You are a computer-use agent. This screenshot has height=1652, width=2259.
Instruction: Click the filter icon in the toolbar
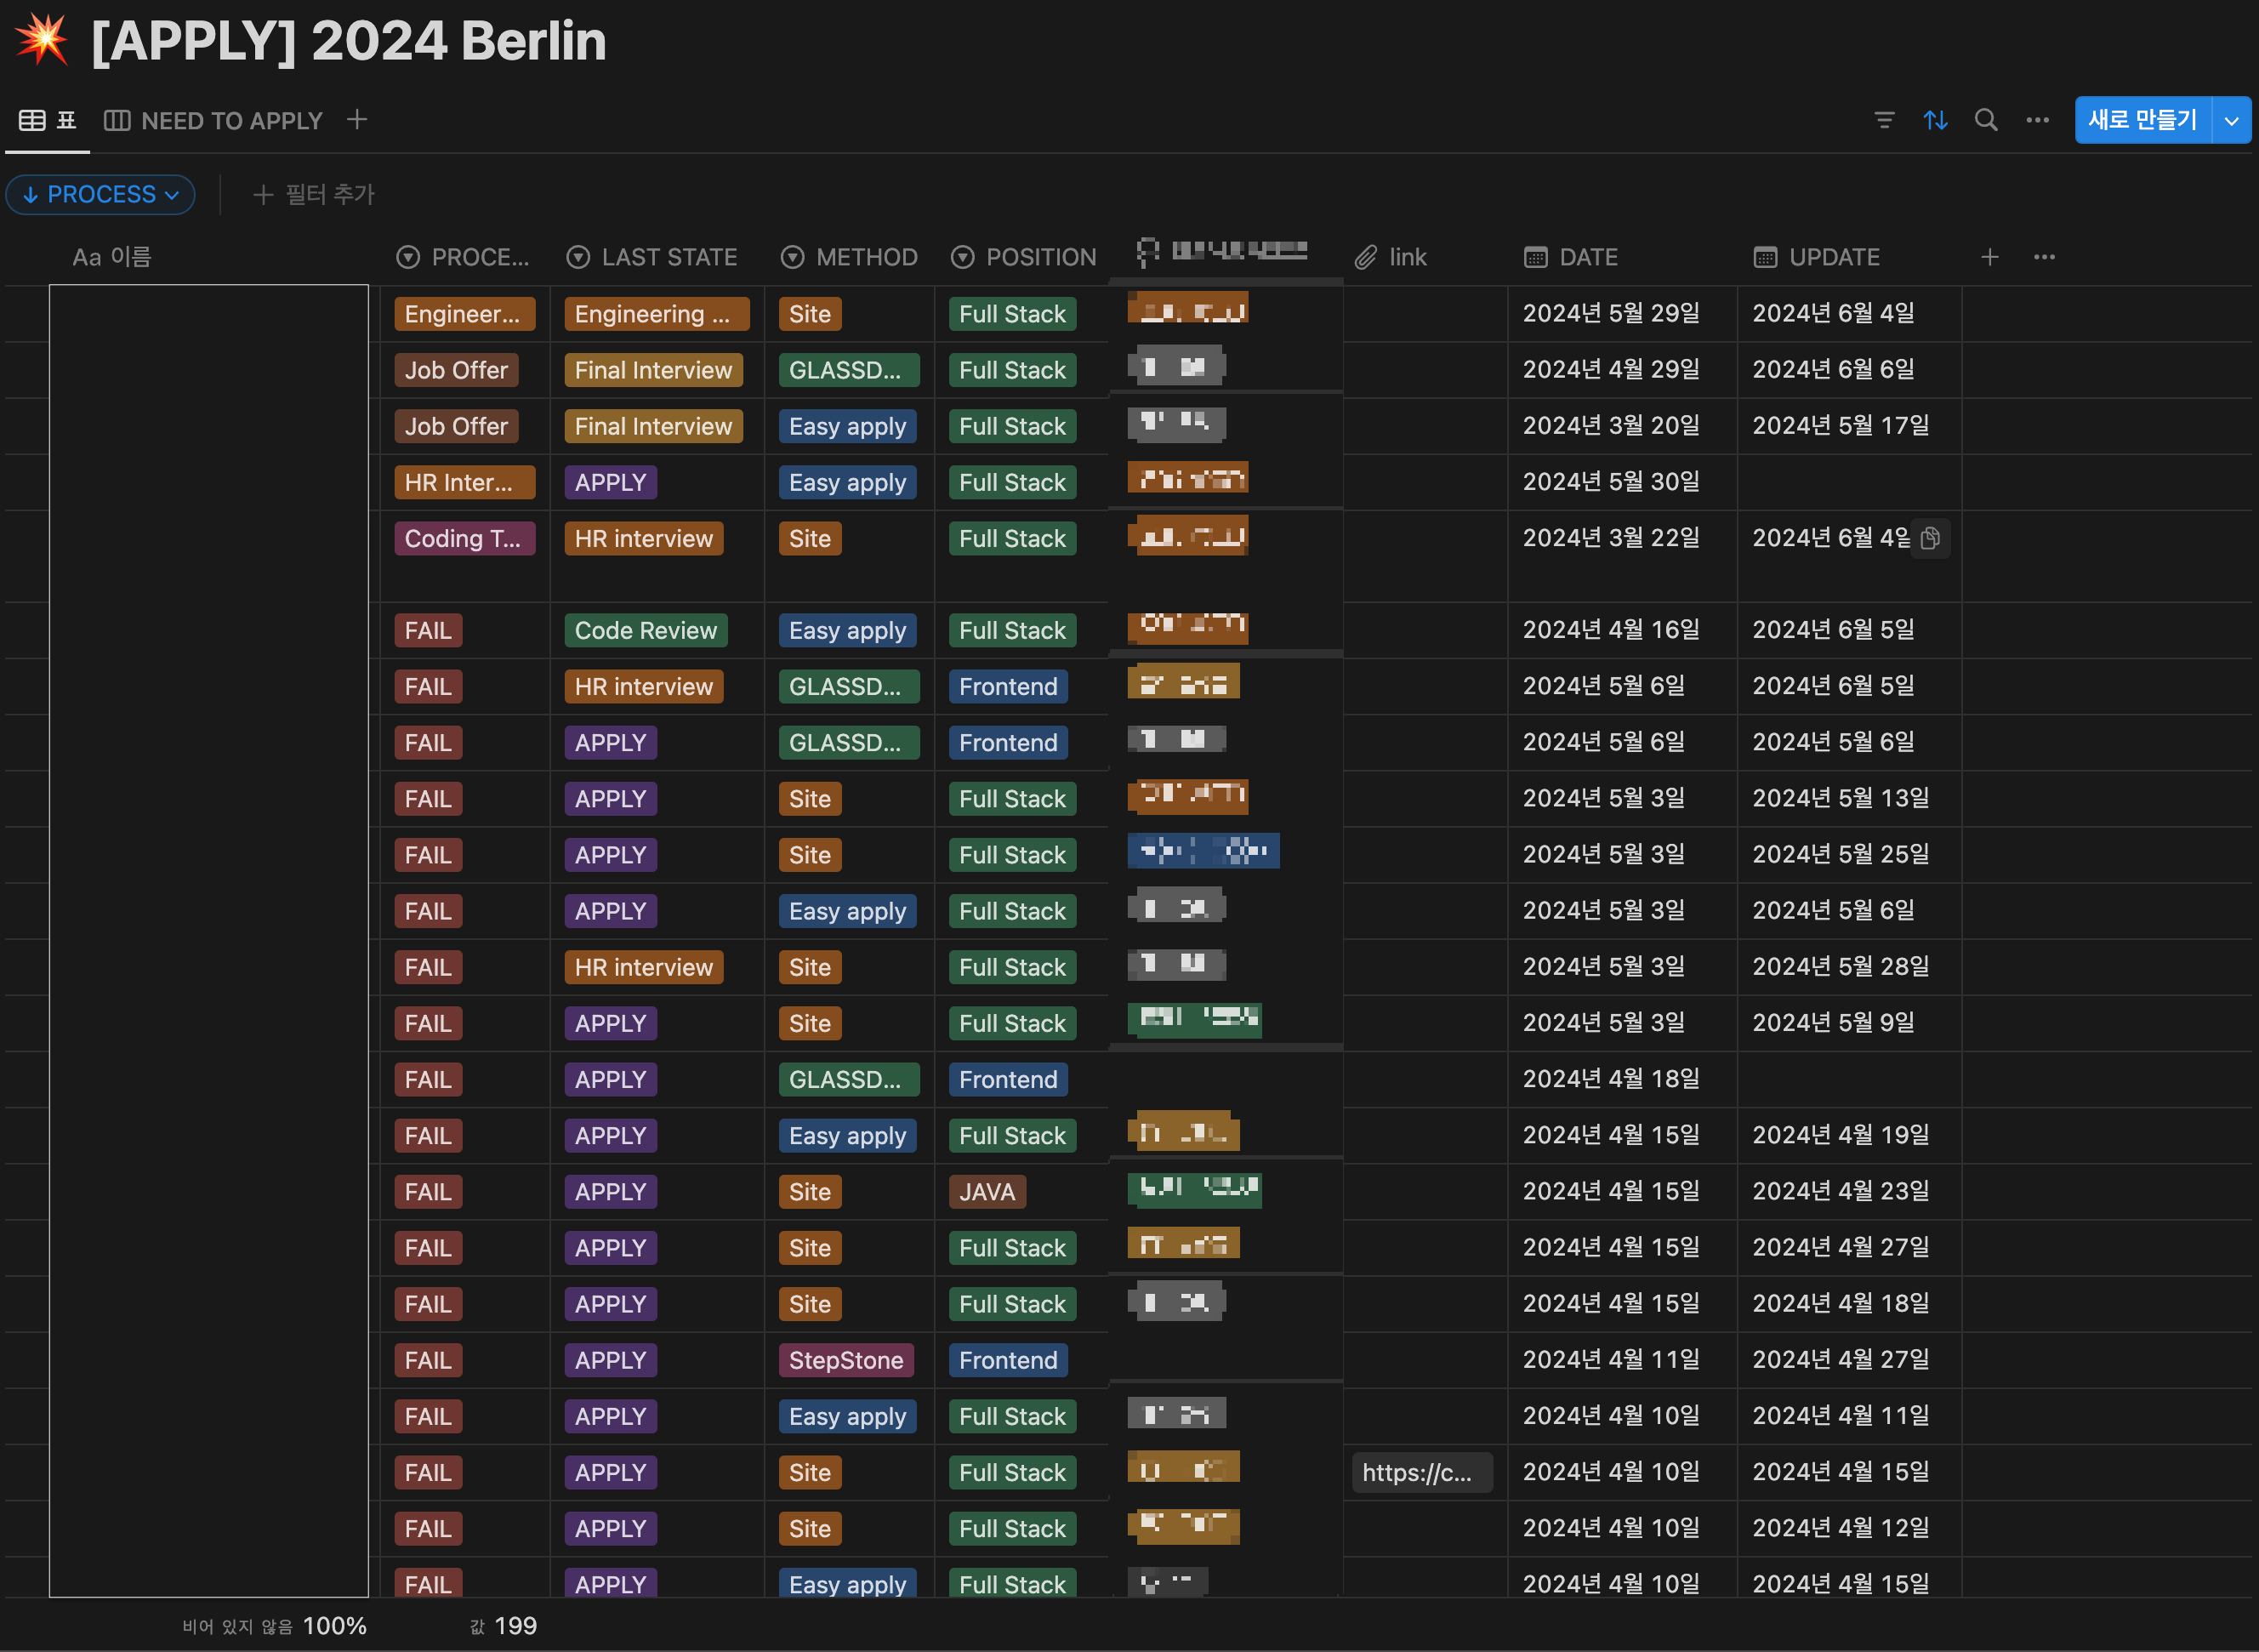pyautogui.click(x=1884, y=120)
